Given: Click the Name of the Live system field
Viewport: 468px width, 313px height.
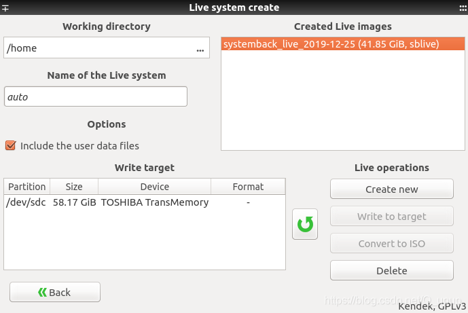Looking at the screenshot, I should click(96, 96).
